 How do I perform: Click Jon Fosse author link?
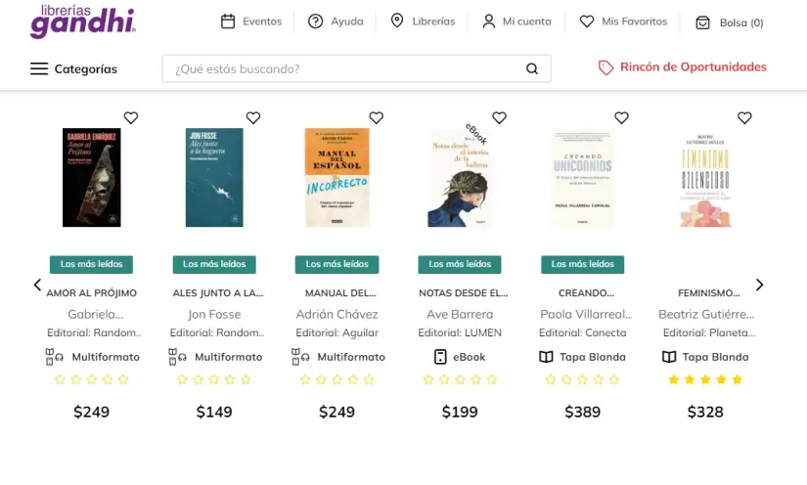tap(214, 315)
